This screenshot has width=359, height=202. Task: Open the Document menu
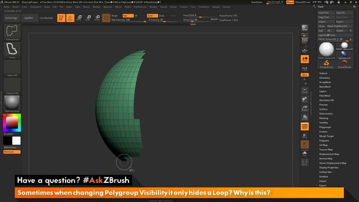point(36,7)
